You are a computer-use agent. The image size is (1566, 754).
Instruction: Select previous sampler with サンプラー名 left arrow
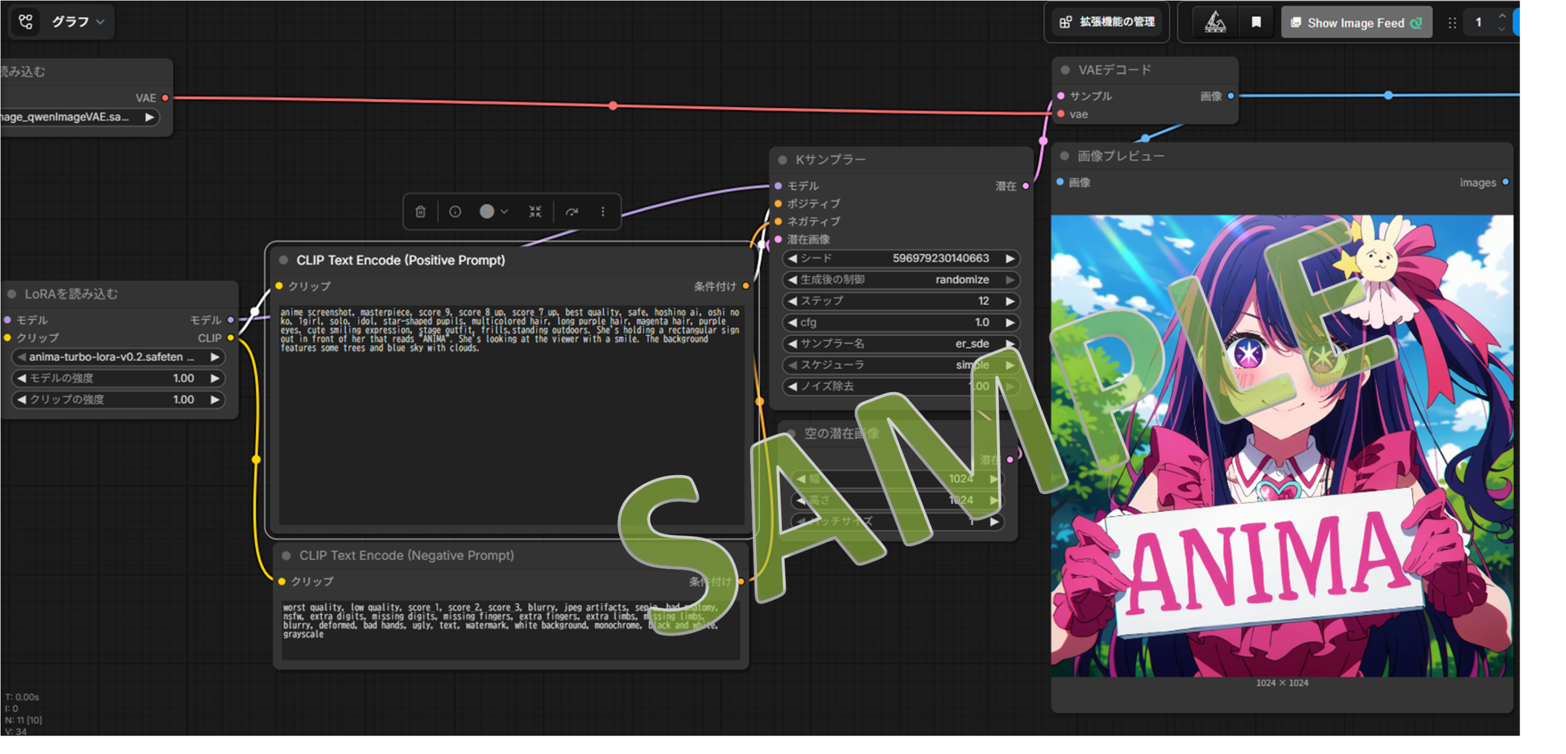(793, 344)
